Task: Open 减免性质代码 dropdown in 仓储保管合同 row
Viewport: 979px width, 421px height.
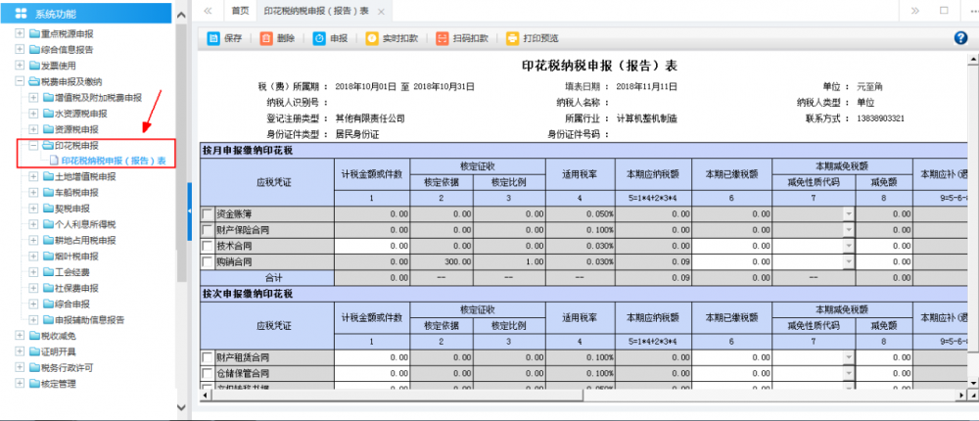Action: pos(848,374)
